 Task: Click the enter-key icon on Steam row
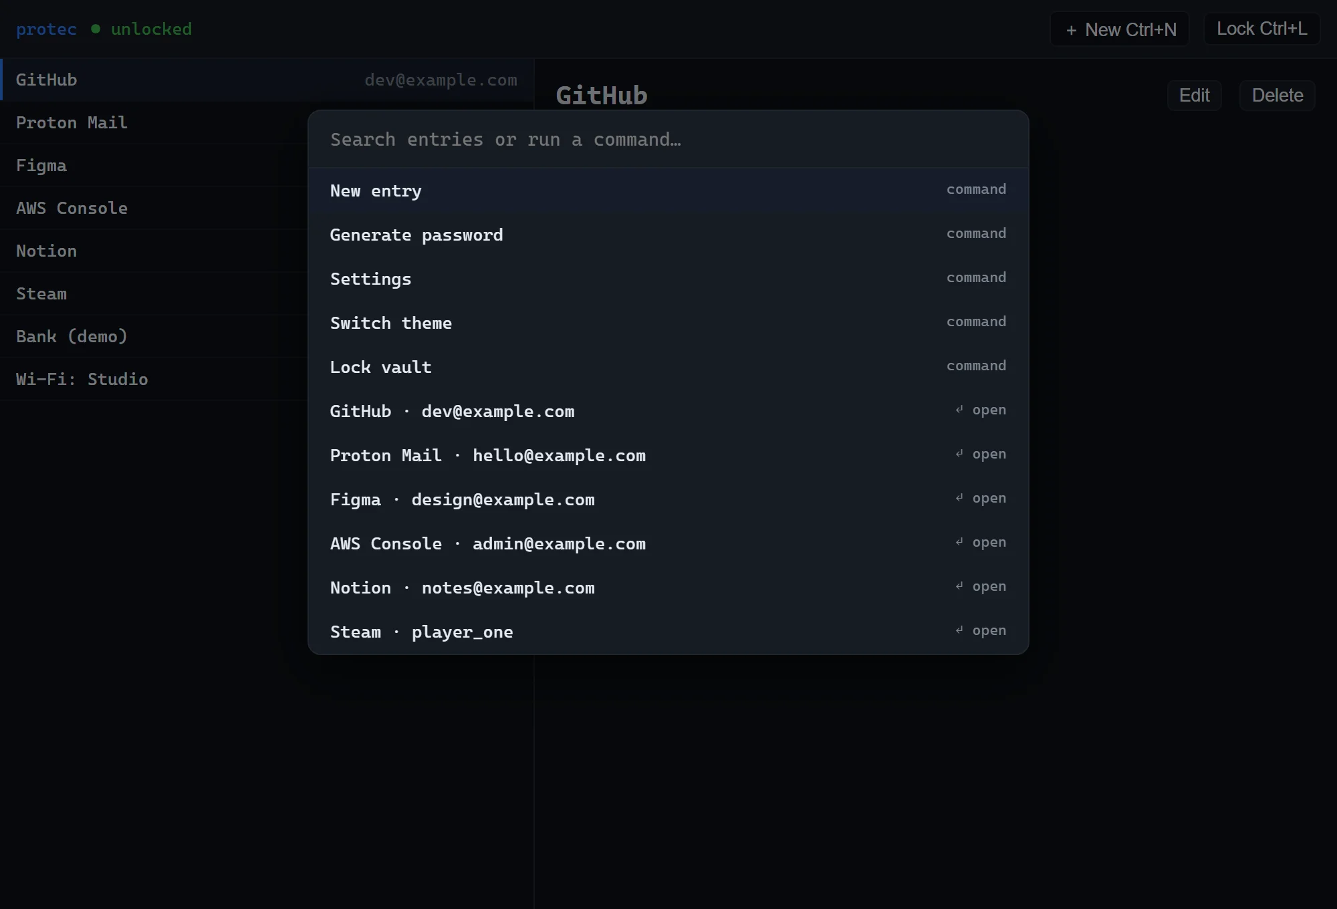(959, 630)
